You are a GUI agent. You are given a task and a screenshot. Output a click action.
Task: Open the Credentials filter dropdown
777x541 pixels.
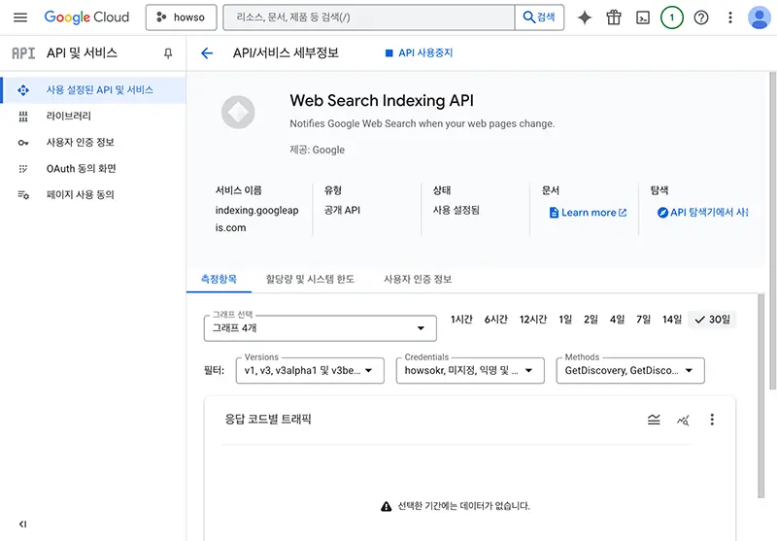[x=470, y=371]
